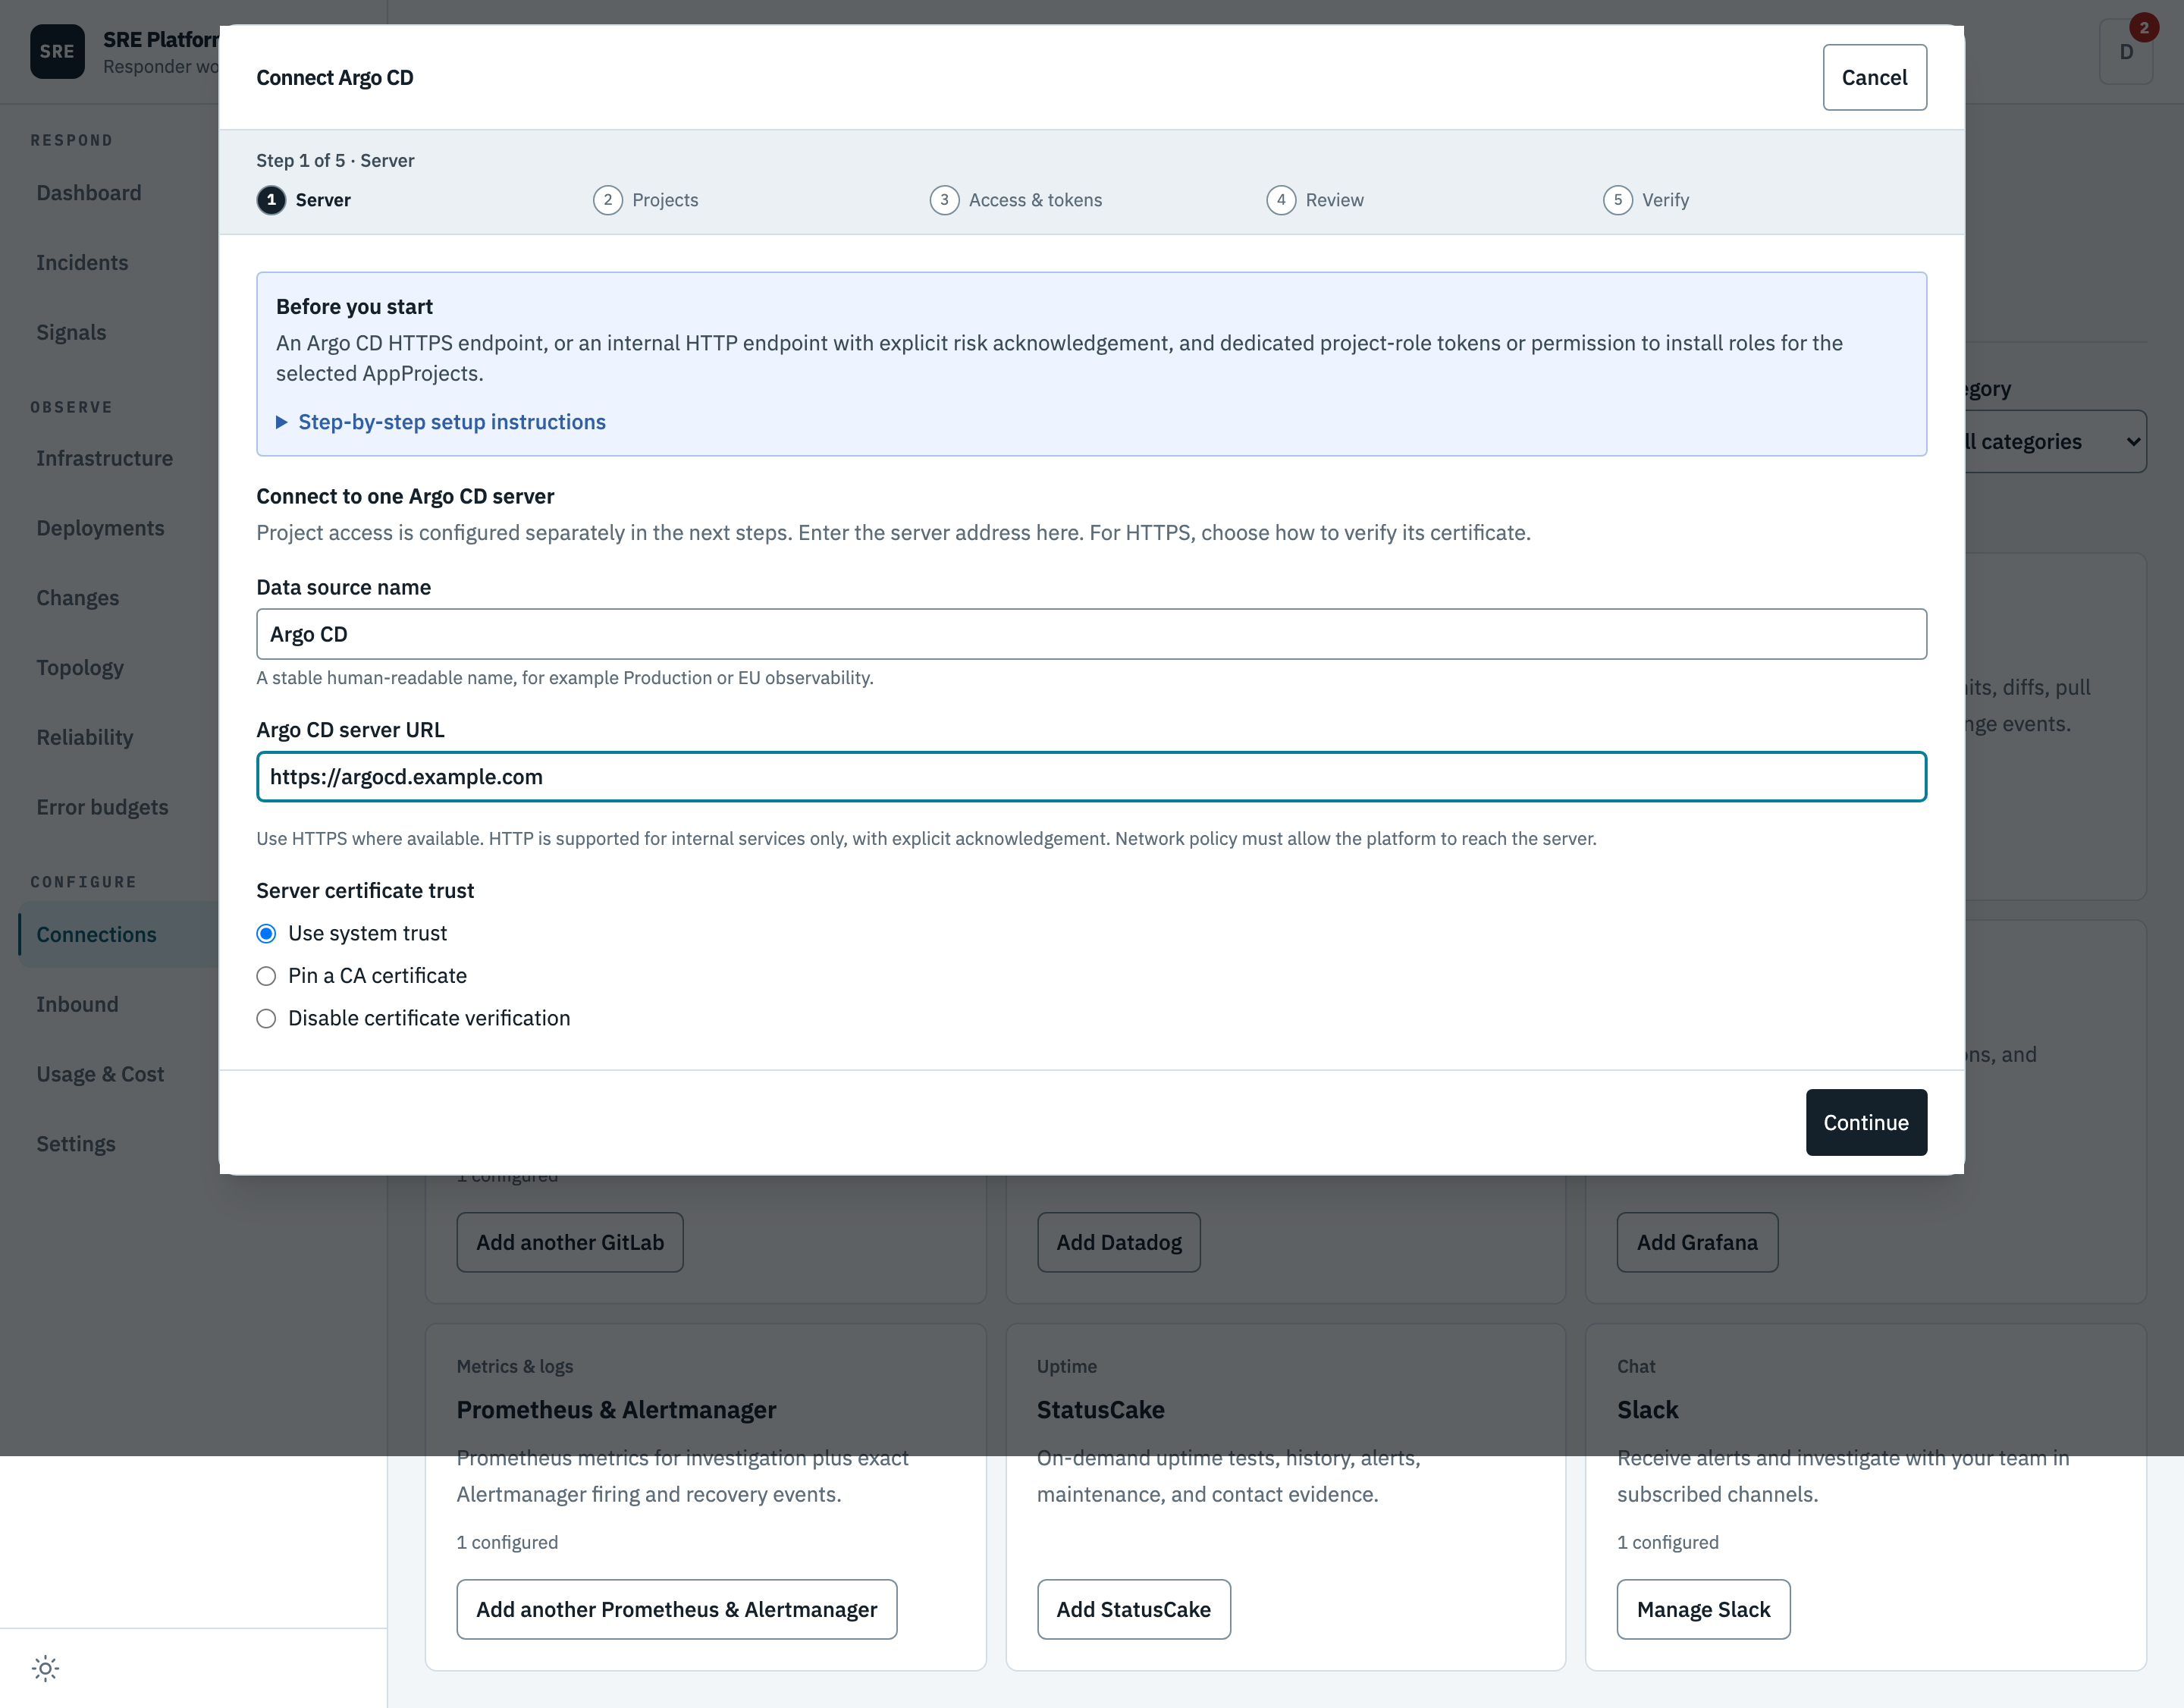The width and height of the screenshot is (2184, 1708).
Task: Open Signals in the sidebar
Action: pos(71,333)
